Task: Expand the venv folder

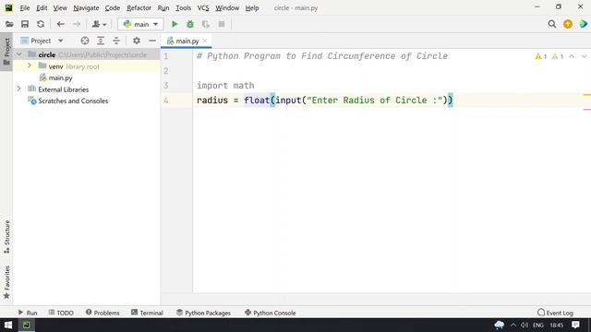Action: [30, 65]
